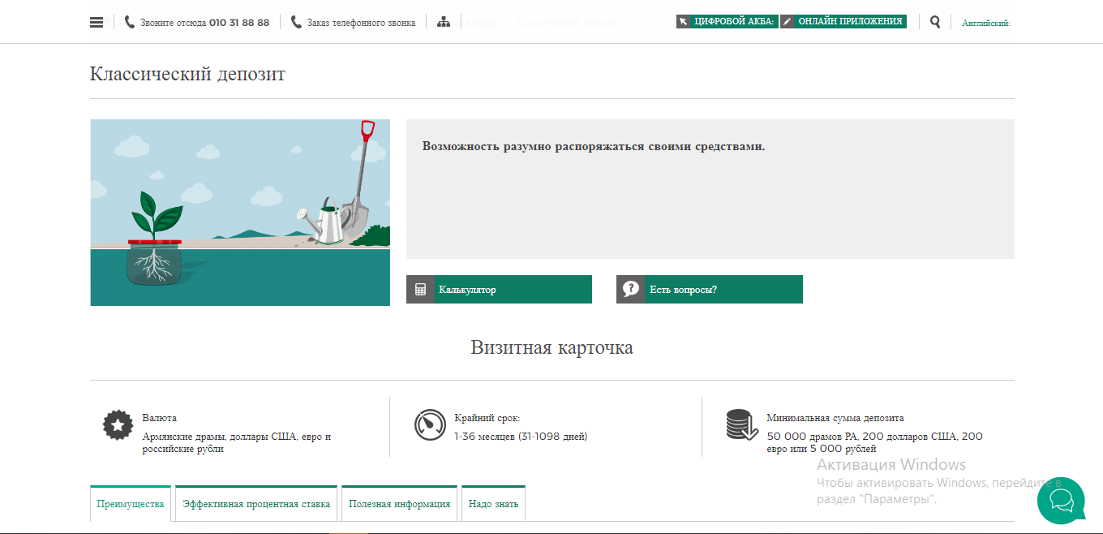The image size is (1103, 534).
Task: Click the pencil icon on ОНЛАЙН ПРИЛОЖЕНИЯ
Action: pyautogui.click(x=788, y=21)
